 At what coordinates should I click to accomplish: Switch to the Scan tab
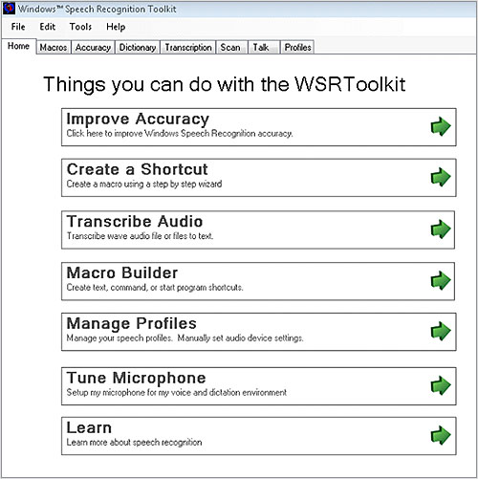click(232, 48)
